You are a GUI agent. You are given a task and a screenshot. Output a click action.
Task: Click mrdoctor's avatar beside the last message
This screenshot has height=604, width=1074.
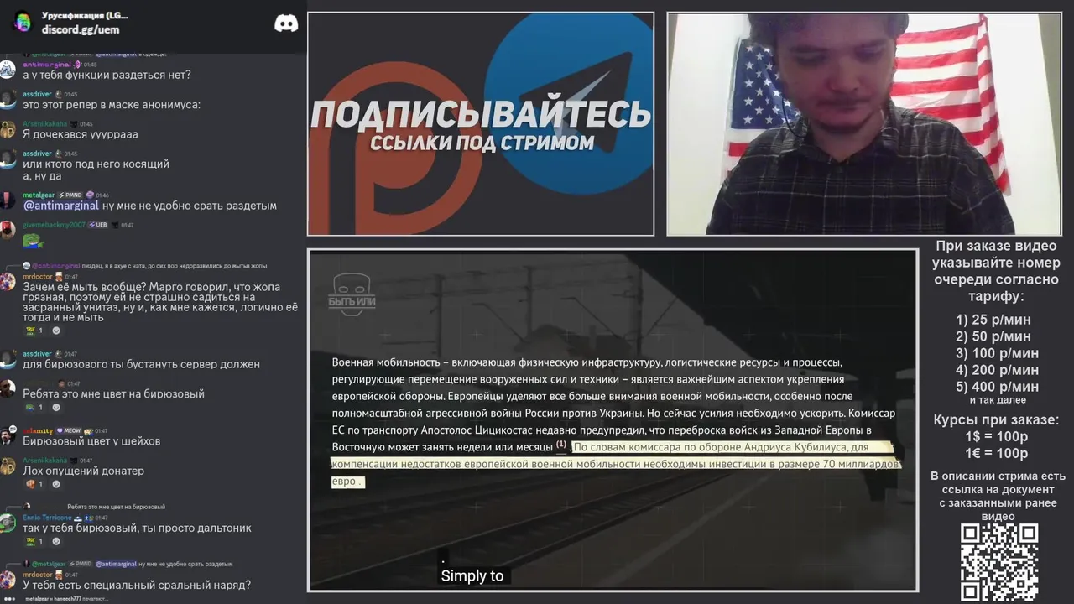coord(8,580)
